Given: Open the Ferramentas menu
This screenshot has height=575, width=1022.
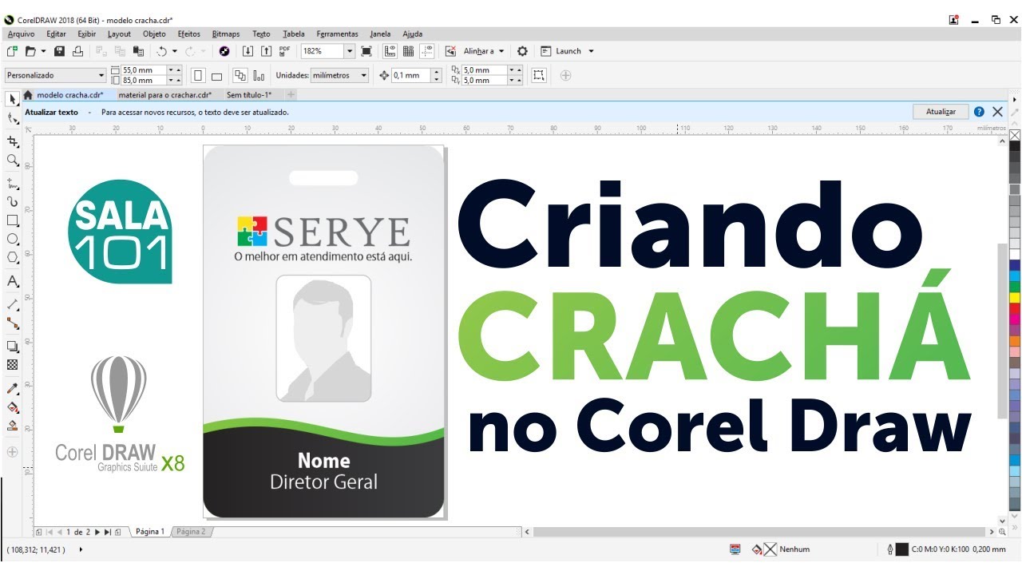Looking at the screenshot, I should pos(338,34).
